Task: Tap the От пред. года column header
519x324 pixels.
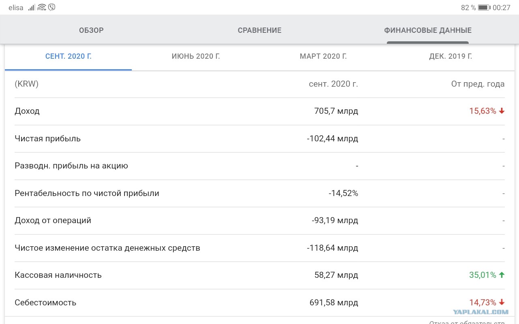Action: [478, 84]
